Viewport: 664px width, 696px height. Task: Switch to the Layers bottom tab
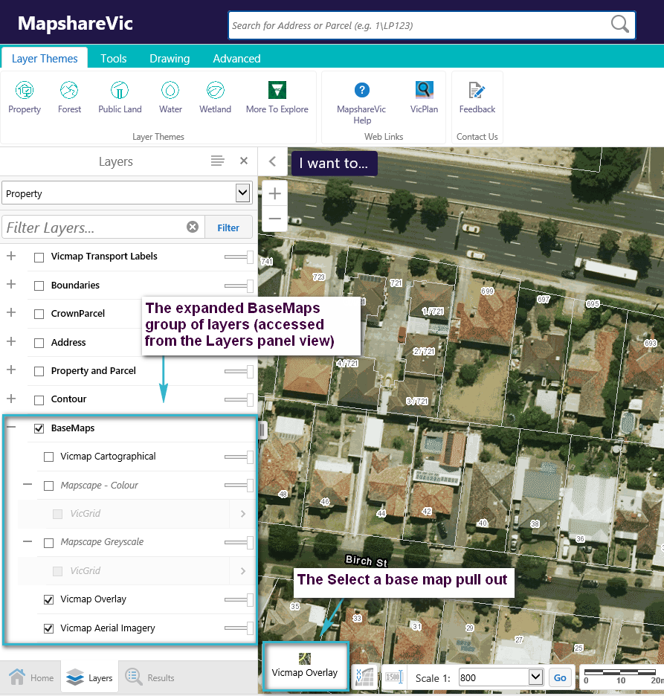click(90, 677)
